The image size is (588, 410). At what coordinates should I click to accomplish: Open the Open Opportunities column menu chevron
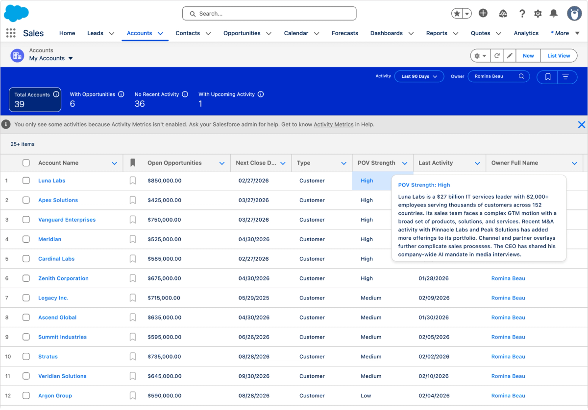point(222,163)
